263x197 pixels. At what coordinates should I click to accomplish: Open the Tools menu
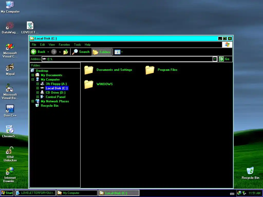point(77,45)
